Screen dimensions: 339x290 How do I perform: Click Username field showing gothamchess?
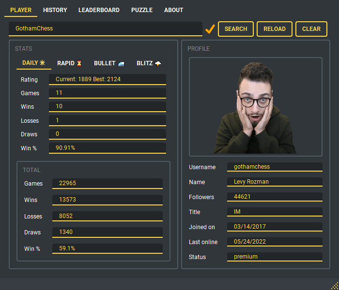(x=275, y=167)
